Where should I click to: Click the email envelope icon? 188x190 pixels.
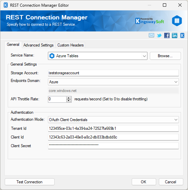tap(151, 35)
